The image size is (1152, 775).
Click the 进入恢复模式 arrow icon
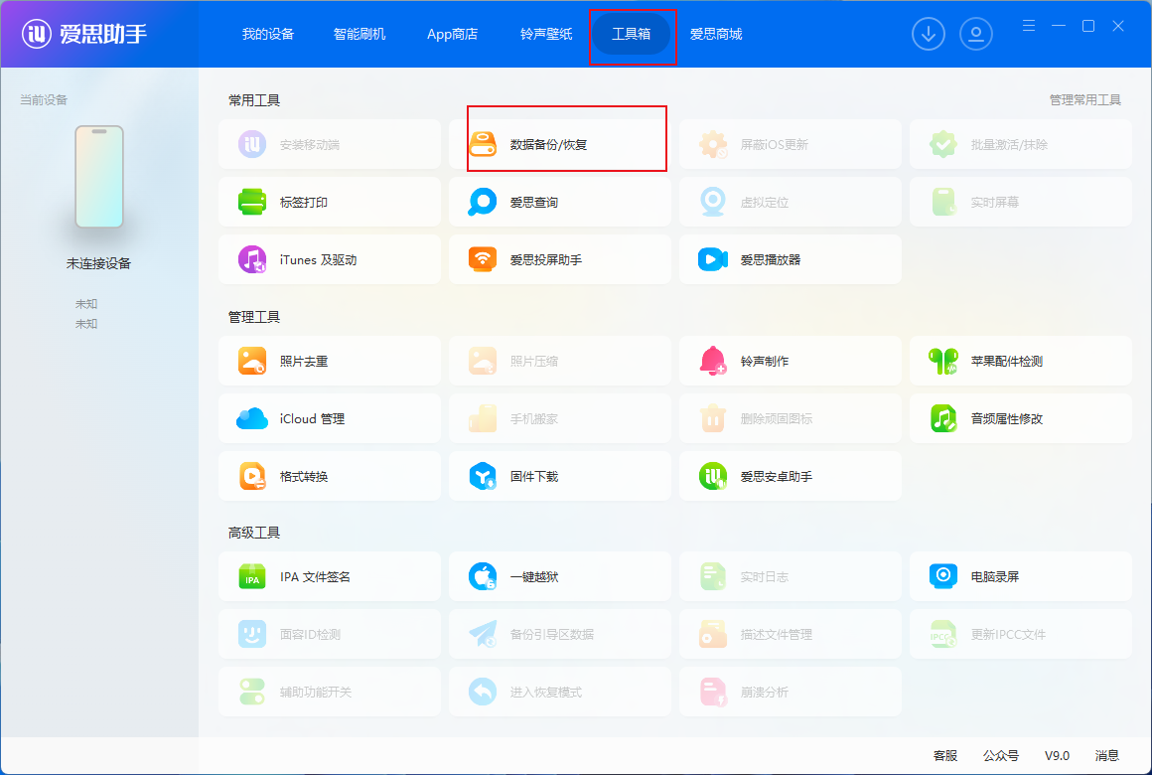(x=483, y=692)
